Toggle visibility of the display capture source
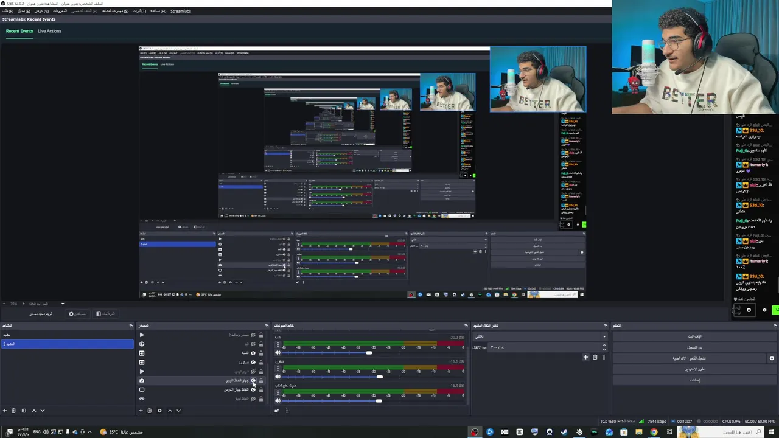Image resolution: width=779 pixels, height=438 pixels. point(253,390)
